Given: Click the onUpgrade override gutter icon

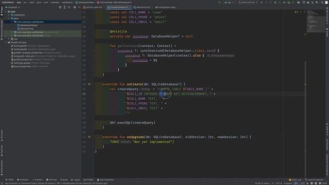Looking at the screenshot, I should tap(89, 137).
